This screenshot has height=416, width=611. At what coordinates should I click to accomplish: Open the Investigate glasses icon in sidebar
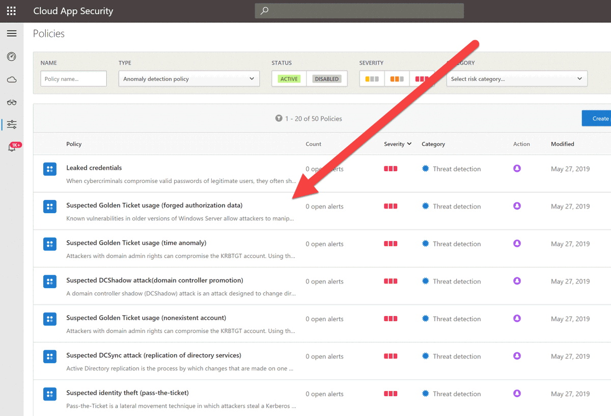[x=12, y=102]
